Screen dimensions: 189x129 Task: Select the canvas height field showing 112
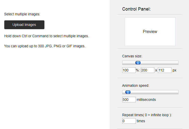[x=165, y=70]
